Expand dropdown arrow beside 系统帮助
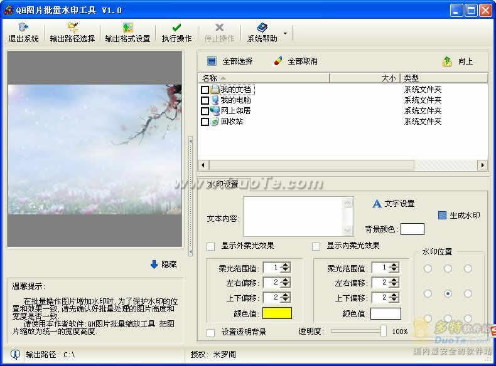The width and height of the screenshot is (496, 366). (x=285, y=33)
